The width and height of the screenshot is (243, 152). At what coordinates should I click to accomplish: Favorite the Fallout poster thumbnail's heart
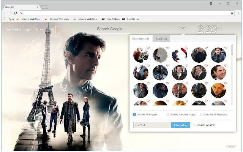click(187, 66)
